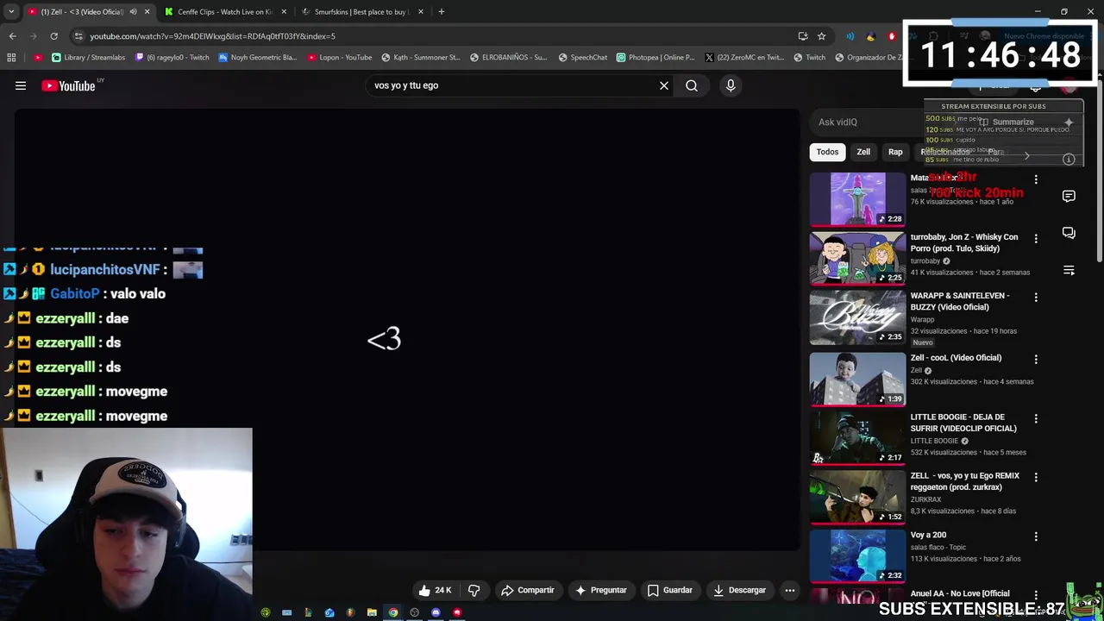Open OBS Studio from the taskbar
The image size is (1104, 621).
click(x=414, y=612)
